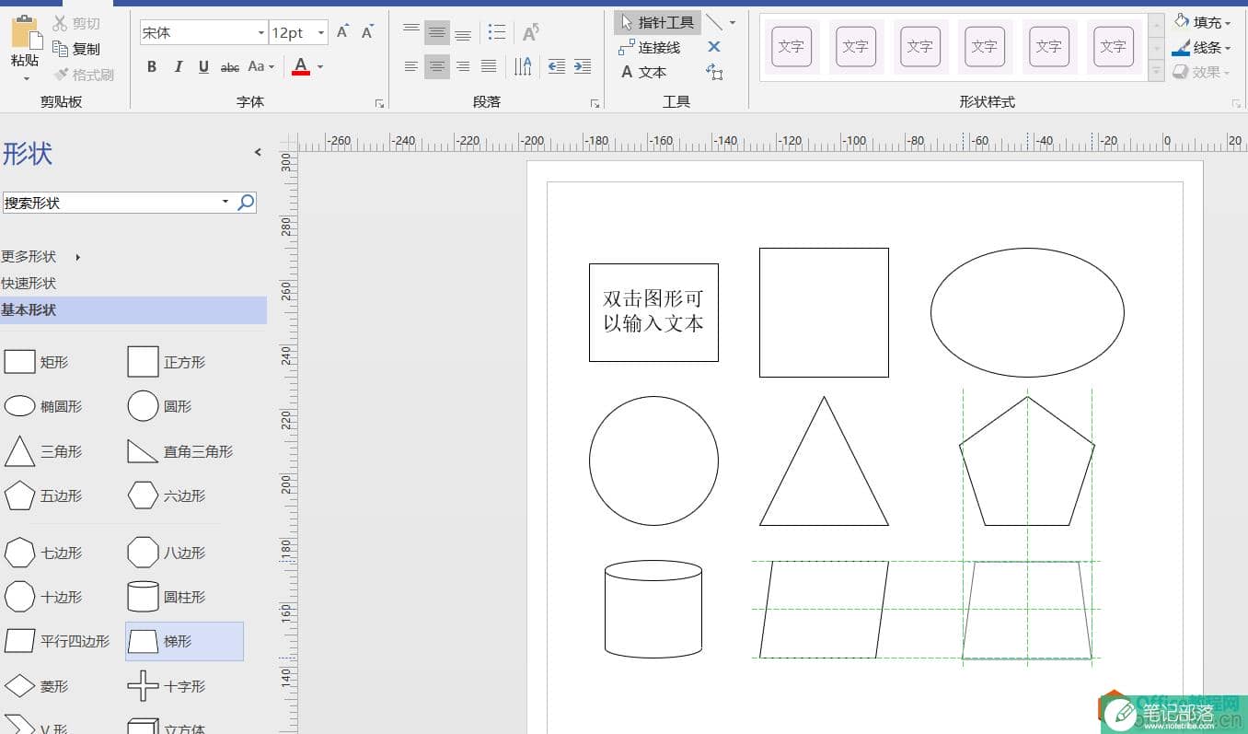Image resolution: width=1248 pixels, height=734 pixels.
Task: Click the text direction rotate icon
Action: tap(530, 33)
